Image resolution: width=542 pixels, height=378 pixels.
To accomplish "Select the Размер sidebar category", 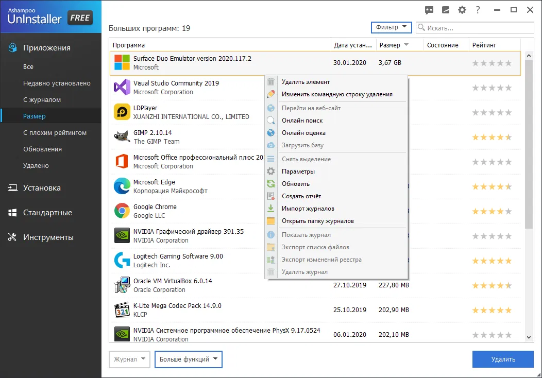I will pos(34,116).
